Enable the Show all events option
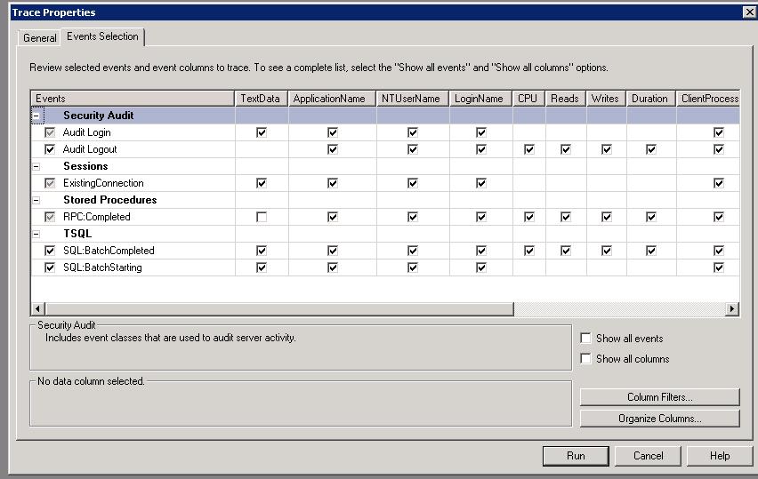The image size is (758, 479). 585,338
